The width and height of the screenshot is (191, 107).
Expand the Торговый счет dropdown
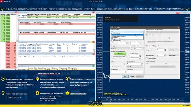pyautogui.click(x=137, y=48)
